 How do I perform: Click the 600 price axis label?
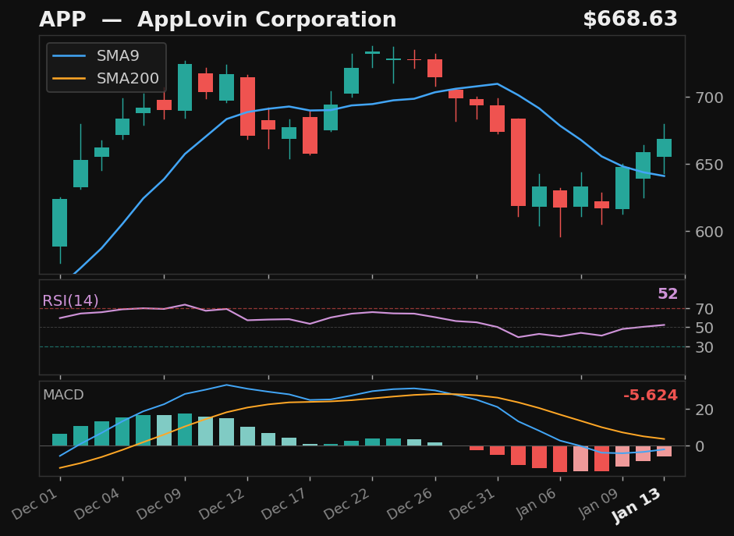coord(709,232)
